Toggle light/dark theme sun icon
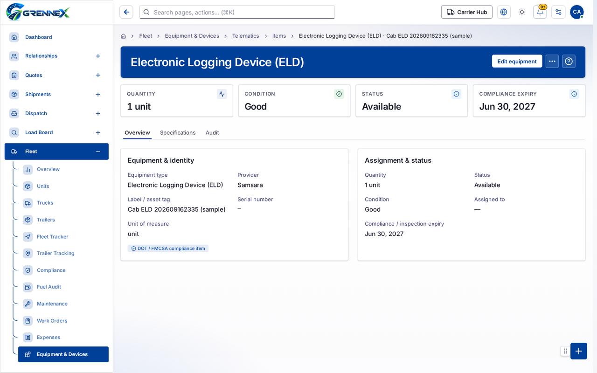This screenshot has width=597, height=373. (x=522, y=12)
